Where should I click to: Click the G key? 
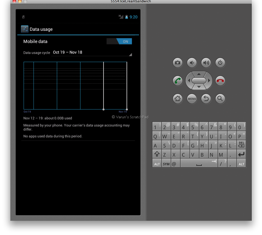click(x=194, y=145)
